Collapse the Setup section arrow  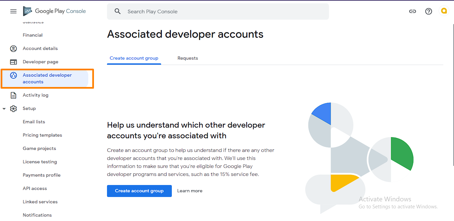pos(4,109)
